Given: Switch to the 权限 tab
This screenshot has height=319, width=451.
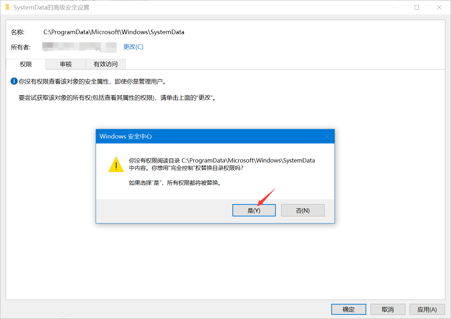Looking at the screenshot, I should click(x=26, y=64).
